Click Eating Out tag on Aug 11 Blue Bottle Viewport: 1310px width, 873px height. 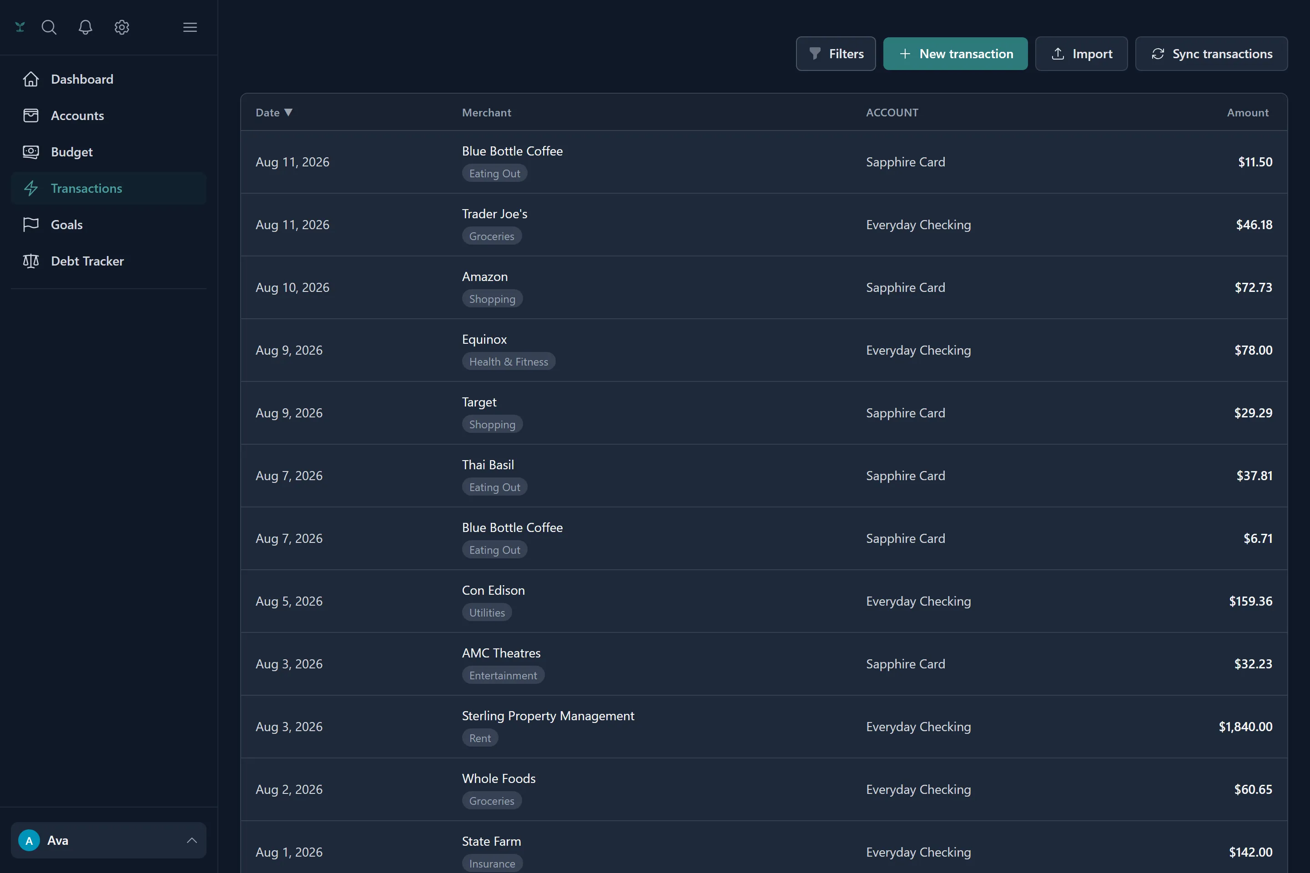pos(494,173)
